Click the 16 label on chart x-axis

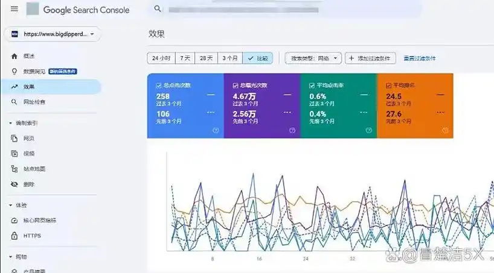tap(259, 259)
